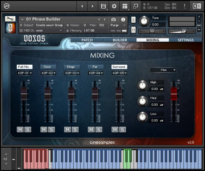Image resolution: width=205 pixels, height=171 pixels.
Task: Click the pan slider center marker
Action: pyautogui.click(x=152, y=31)
